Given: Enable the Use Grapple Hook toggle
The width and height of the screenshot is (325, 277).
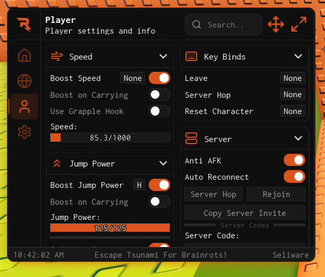Looking at the screenshot, I should pos(159,111).
